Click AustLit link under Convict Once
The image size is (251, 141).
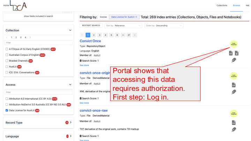(97, 55)
